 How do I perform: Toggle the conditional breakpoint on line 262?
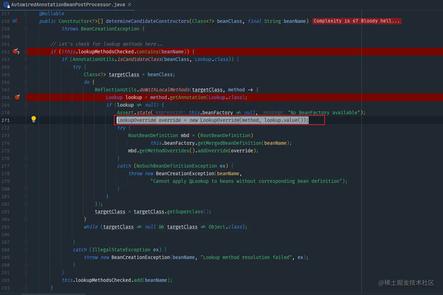(x=16, y=51)
